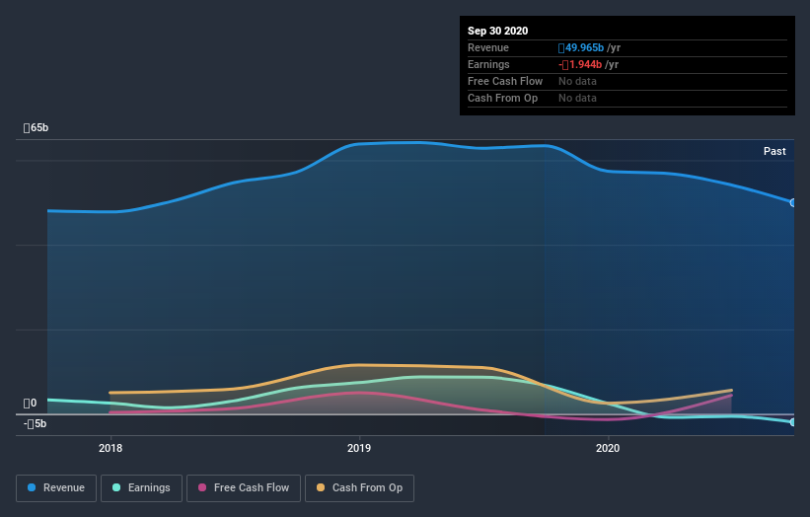
Task: Click the Past label on the chart
Action: [774, 151]
